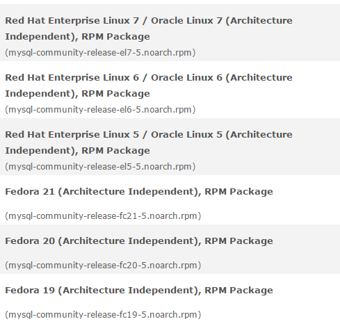Click the Red Hat Enterprise Linux 5 package title
This screenshot has height=326, width=340.
pyautogui.click(x=149, y=142)
